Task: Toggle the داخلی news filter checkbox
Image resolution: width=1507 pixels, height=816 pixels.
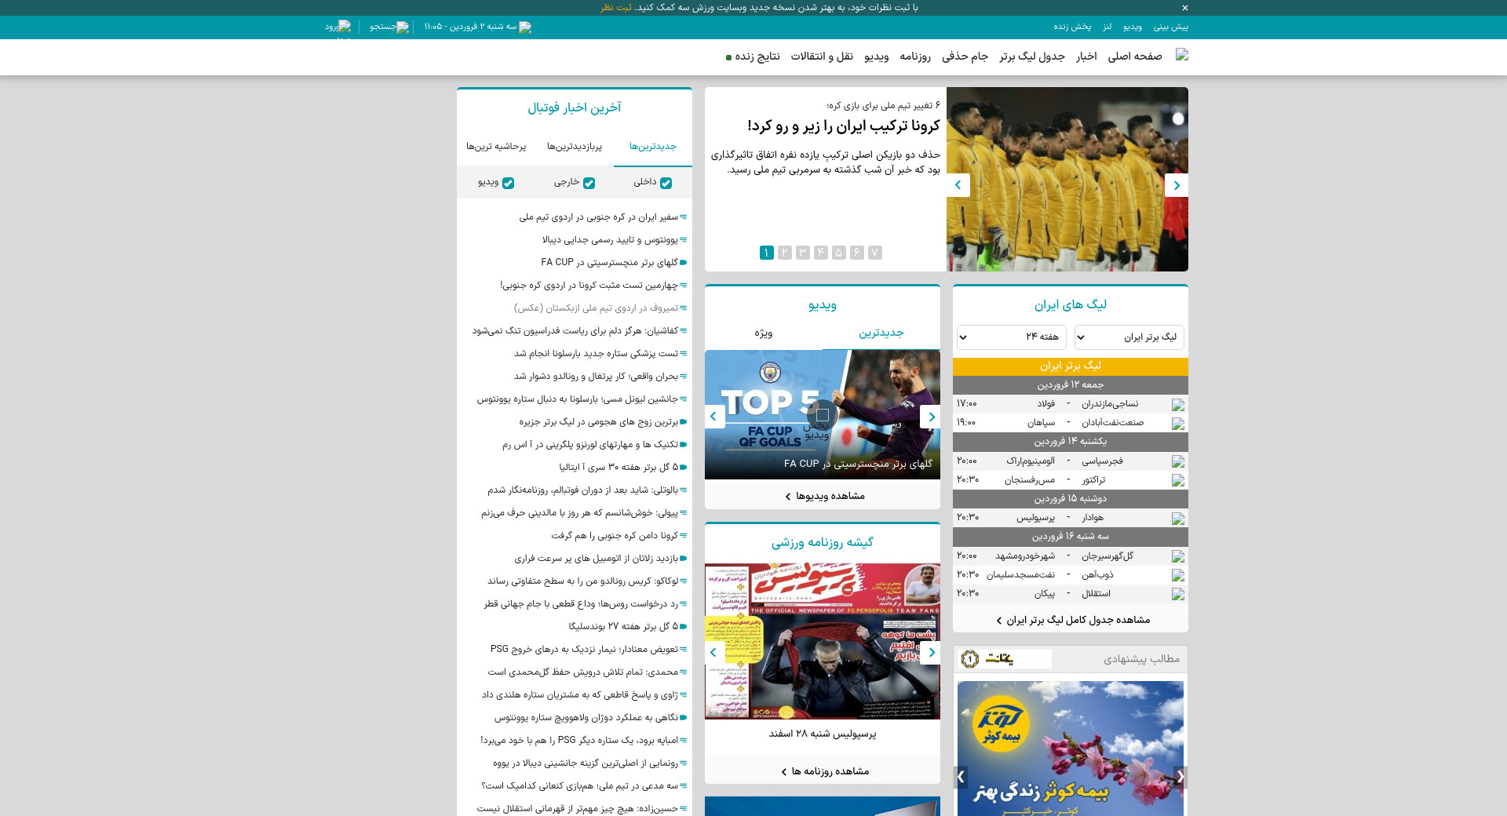Action: (666, 183)
